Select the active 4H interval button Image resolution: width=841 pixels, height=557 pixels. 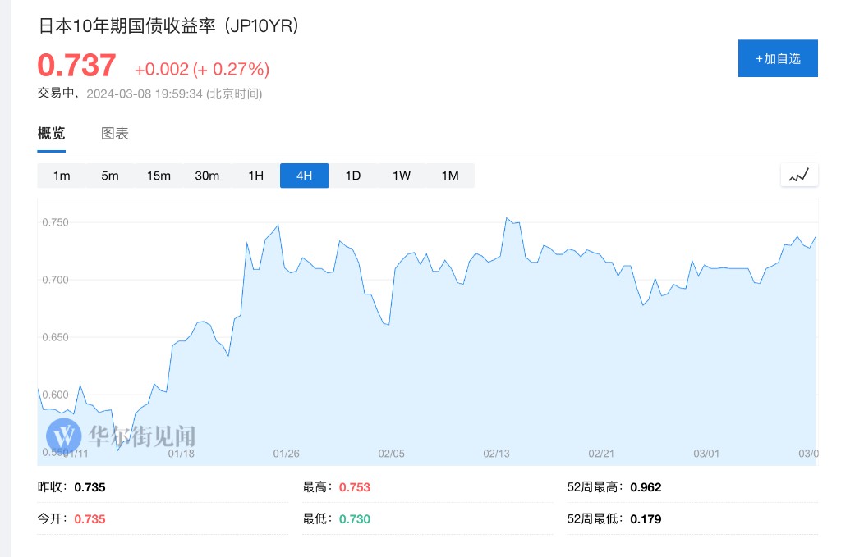(x=304, y=176)
